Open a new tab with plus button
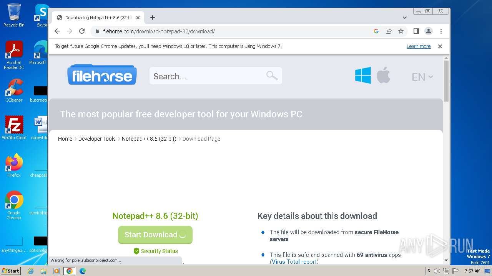Viewport: 492px width, 276px height. tap(153, 18)
